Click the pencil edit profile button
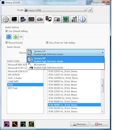 click(90, 10)
